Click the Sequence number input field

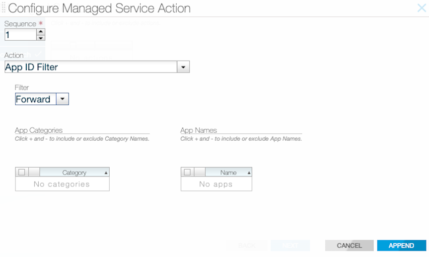coord(20,35)
